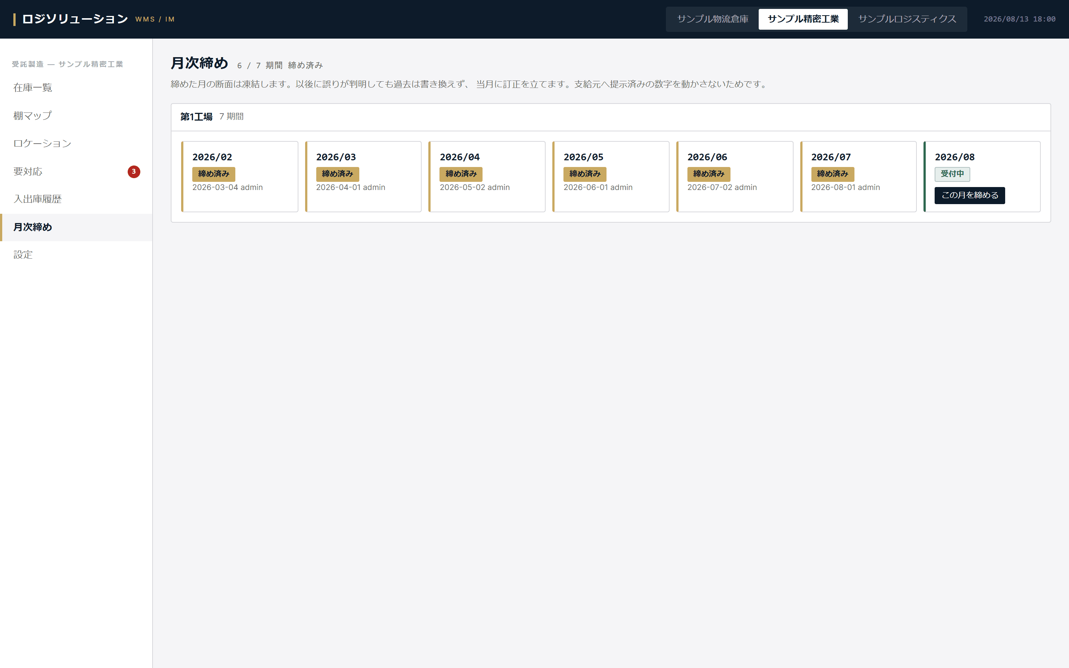Click 締め済み badge on the 2026/07 card
1069x668 pixels.
[x=833, y=174]
